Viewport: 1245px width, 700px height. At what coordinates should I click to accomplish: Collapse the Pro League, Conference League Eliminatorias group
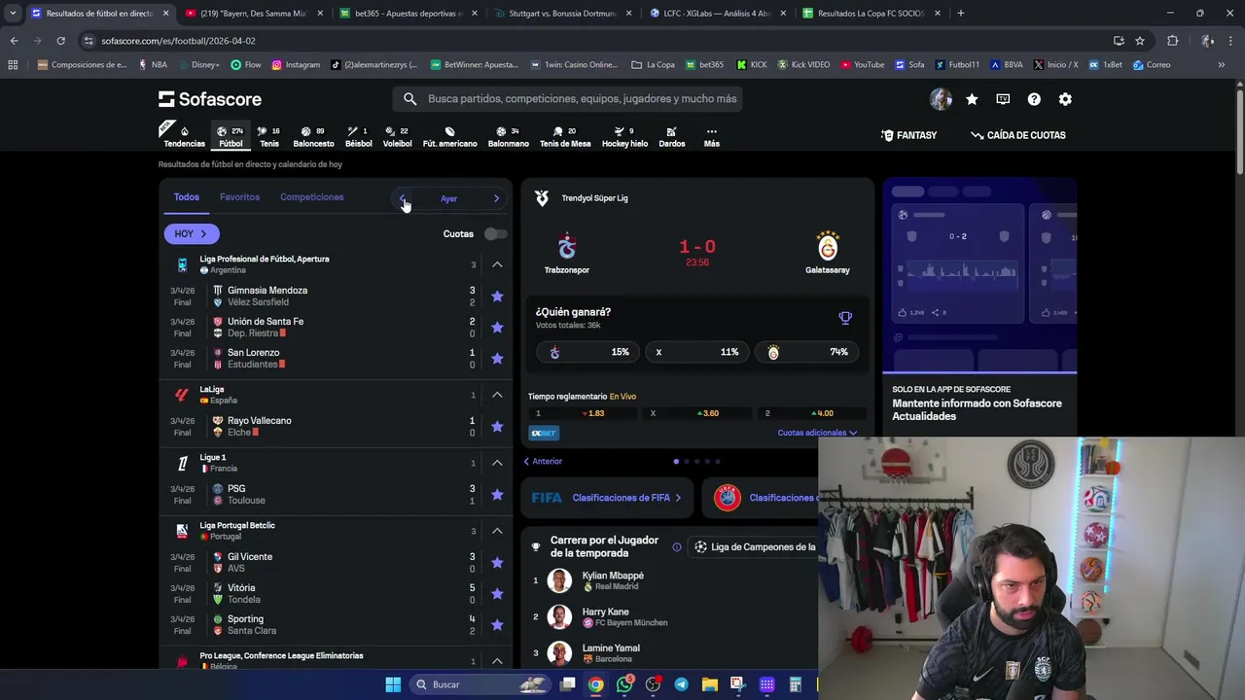click(x=497, y=661)
